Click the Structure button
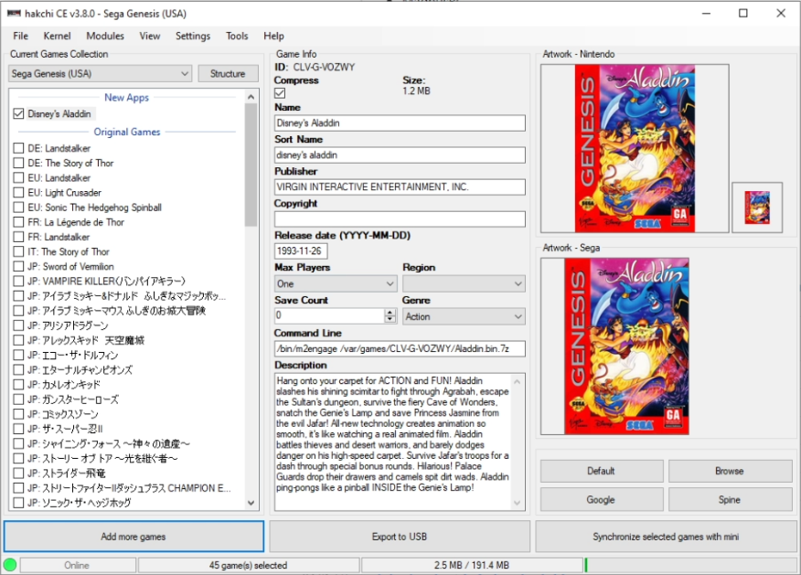The image size is (801, 575). (x=228, y=73)
